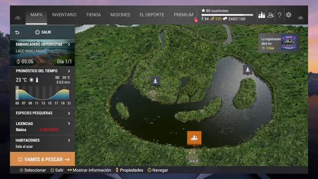Open the friends list icon
The width and height of the screenshot is (318, 179).
pyautogui.click(x=270, y=15)
